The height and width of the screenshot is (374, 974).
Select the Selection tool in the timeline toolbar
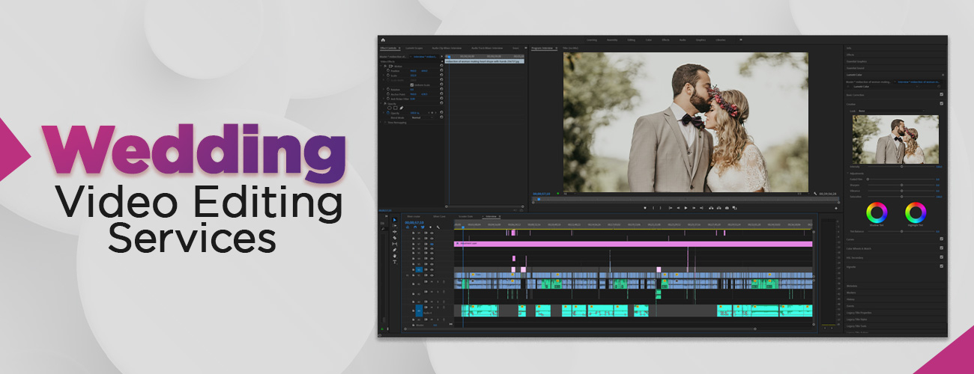coord(395,220)
